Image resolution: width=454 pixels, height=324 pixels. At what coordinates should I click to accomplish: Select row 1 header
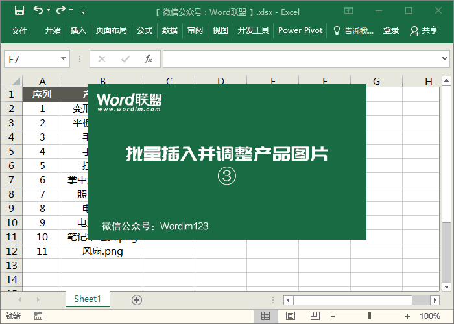pyautogui.click(x=11, y=95)
